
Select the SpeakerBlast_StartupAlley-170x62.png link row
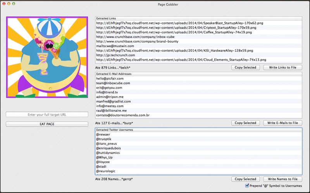pyautogui.click(x=198, y=23)
